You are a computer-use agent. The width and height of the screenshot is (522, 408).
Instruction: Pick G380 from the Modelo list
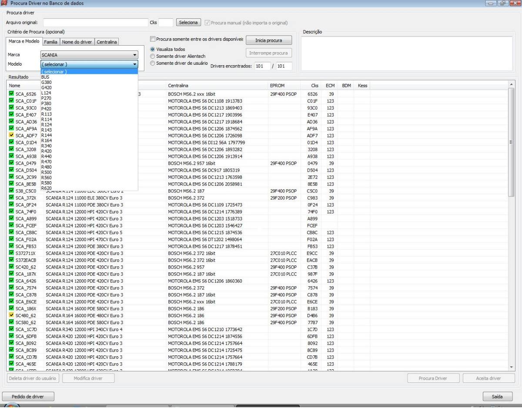coord(89,82)
